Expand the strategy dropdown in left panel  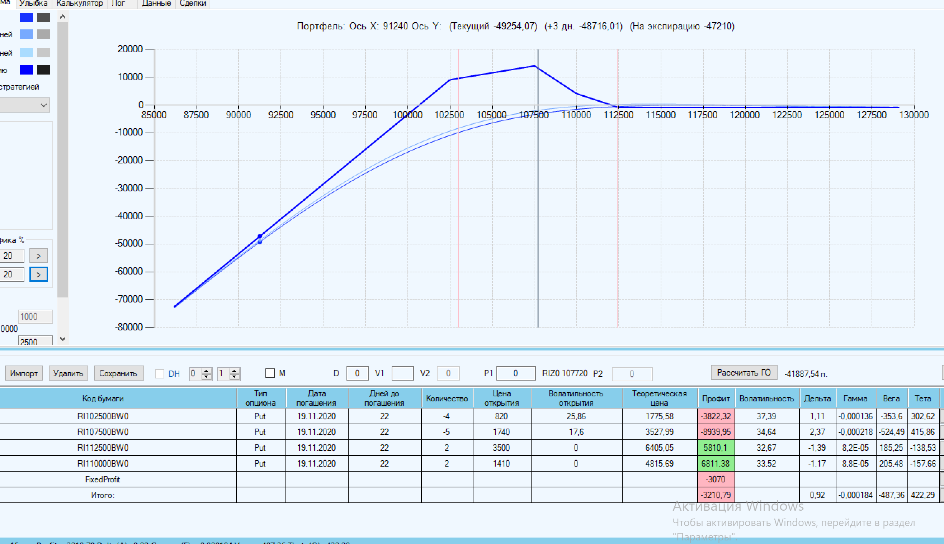tap(43, 105)
